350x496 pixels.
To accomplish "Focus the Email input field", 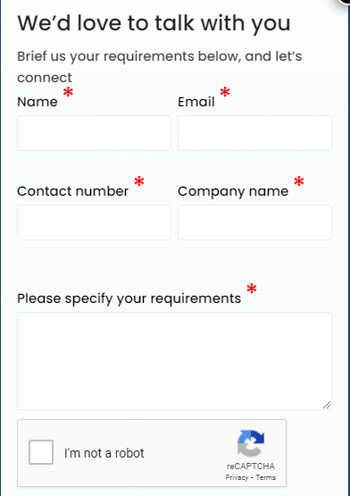I will 254,133.
